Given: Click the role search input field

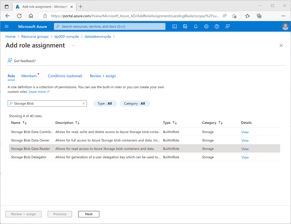Looking at the screenshot, I should coord(47,103).
